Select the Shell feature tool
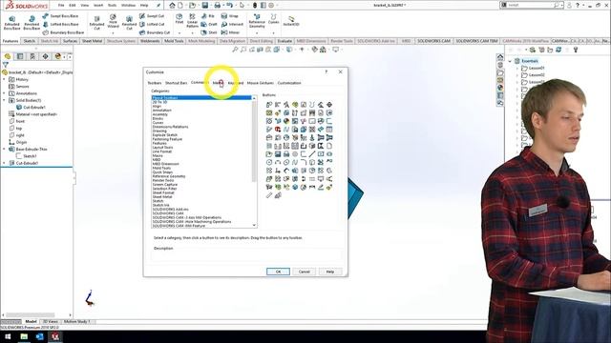 (209, 32)
